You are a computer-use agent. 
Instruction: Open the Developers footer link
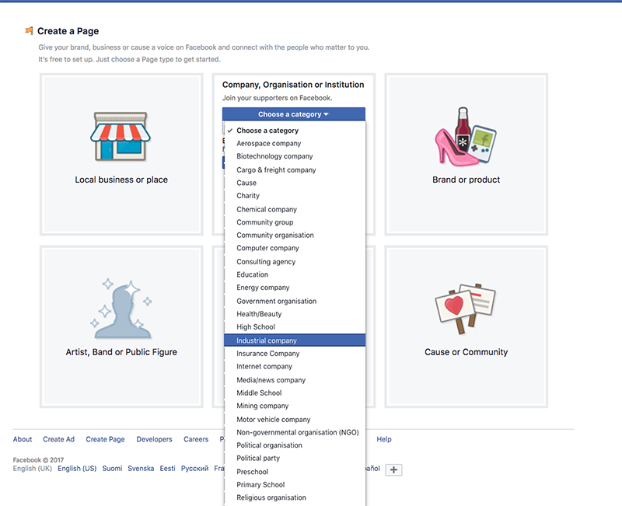154,439
